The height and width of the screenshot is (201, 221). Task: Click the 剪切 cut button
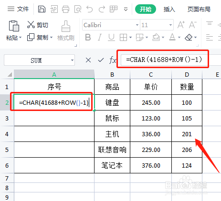38,25
